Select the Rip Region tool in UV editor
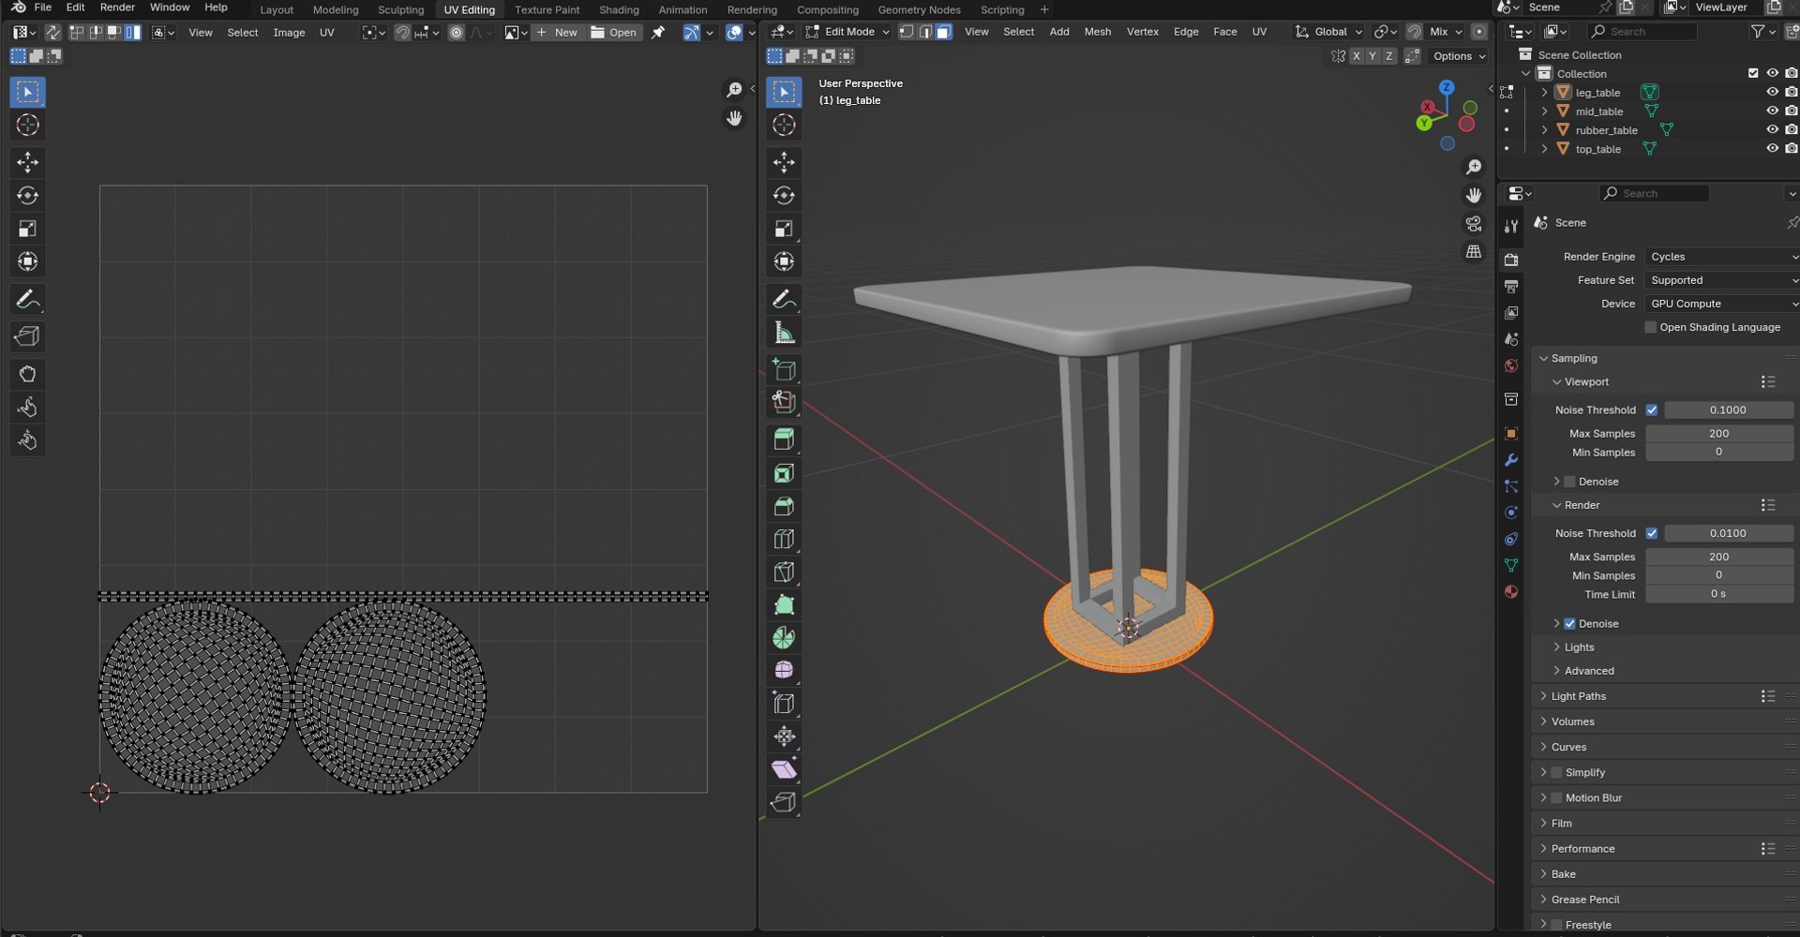 coord(27,336)
